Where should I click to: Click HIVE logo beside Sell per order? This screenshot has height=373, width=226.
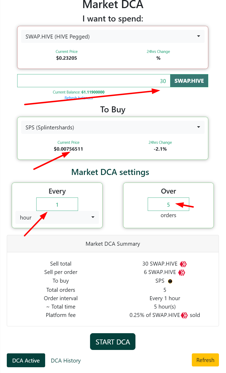182,273
